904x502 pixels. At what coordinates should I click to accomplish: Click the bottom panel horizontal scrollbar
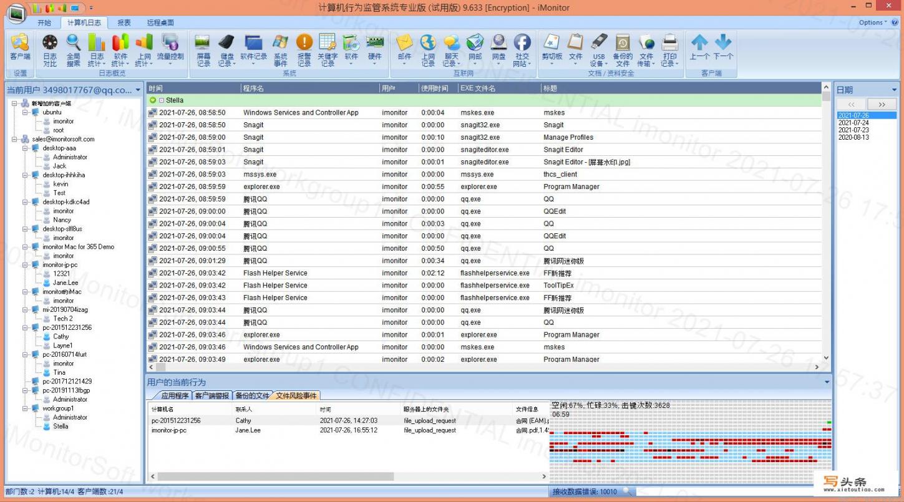tap(275, 476)
